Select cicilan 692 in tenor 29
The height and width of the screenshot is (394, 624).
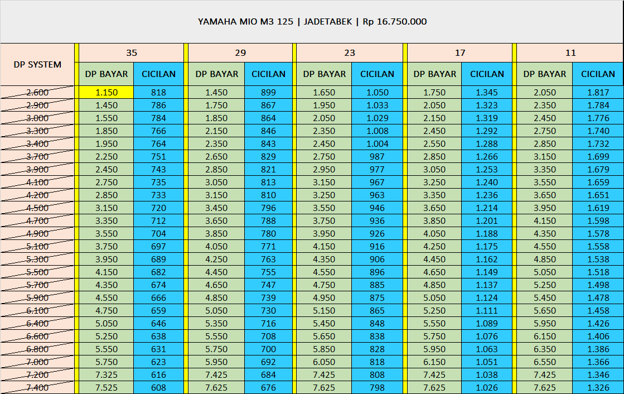coord(268,362)
